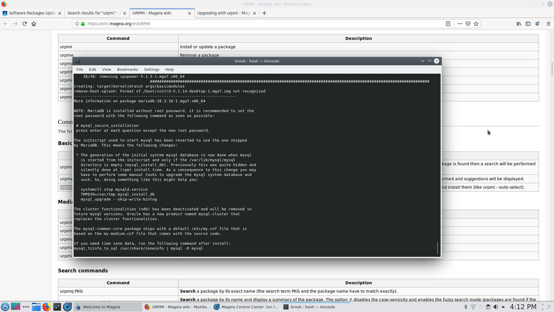The height and width of the screenshot is (312, 554).
Task: Open Konsole View menu
Action: tap(107, 69)
